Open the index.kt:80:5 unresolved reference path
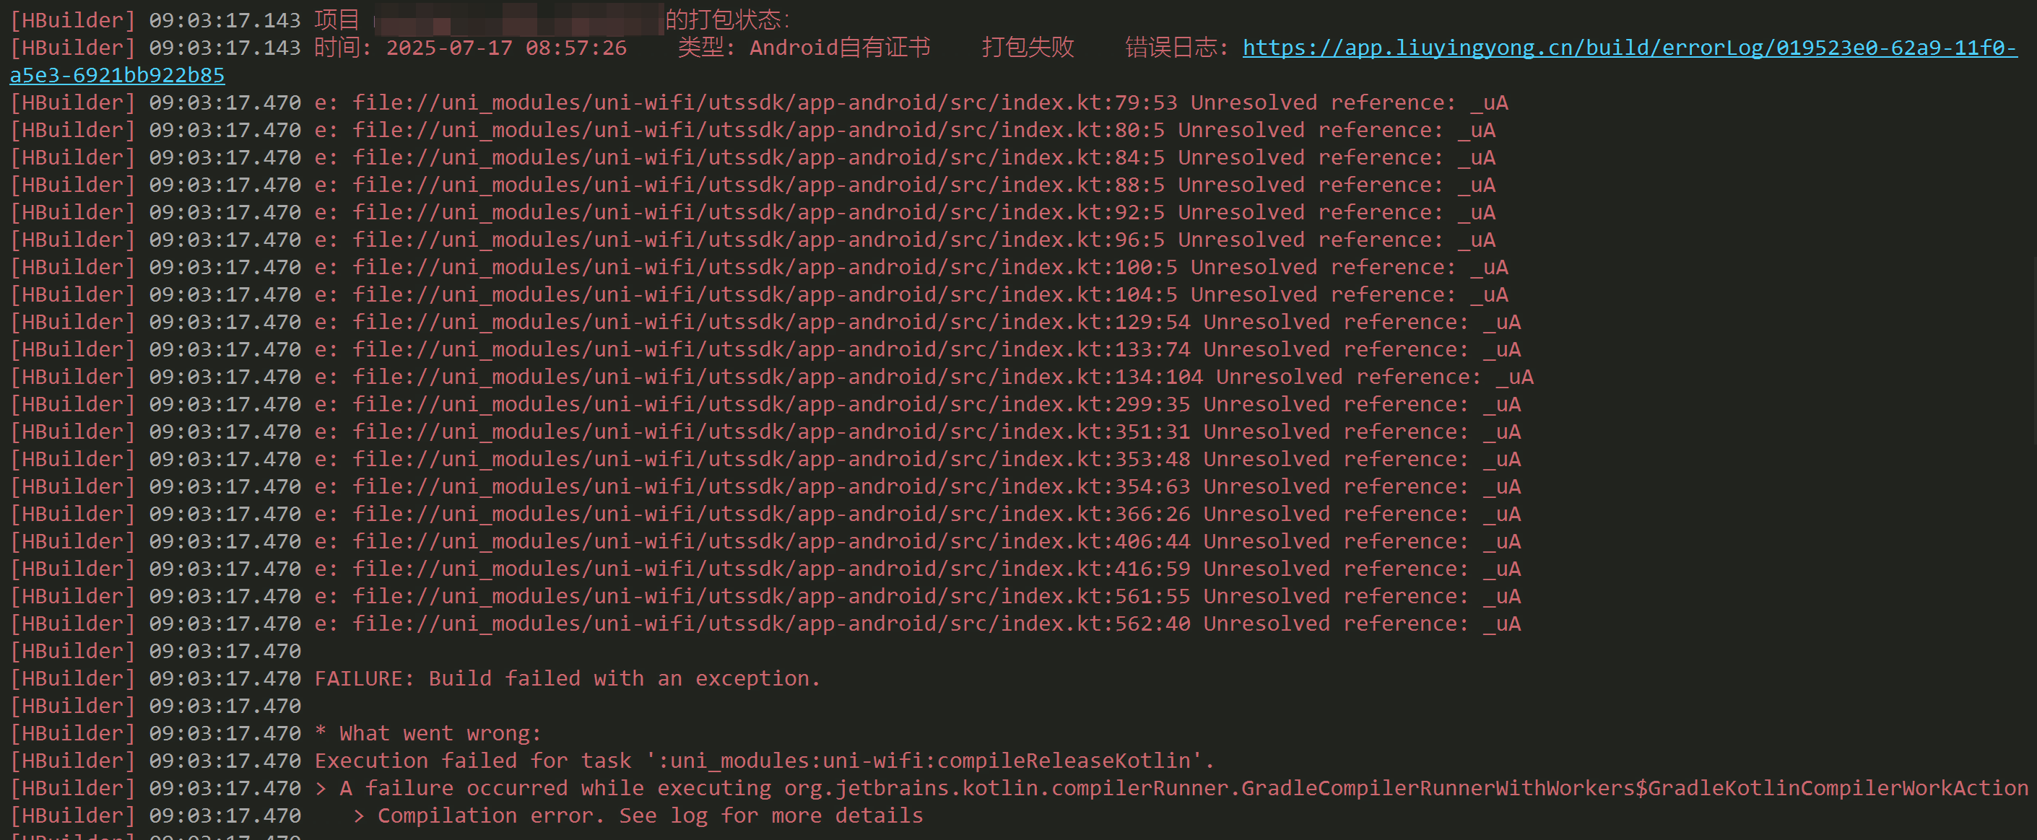The width and height of the screenshot is (2037, 840). [x=757, y=131]
